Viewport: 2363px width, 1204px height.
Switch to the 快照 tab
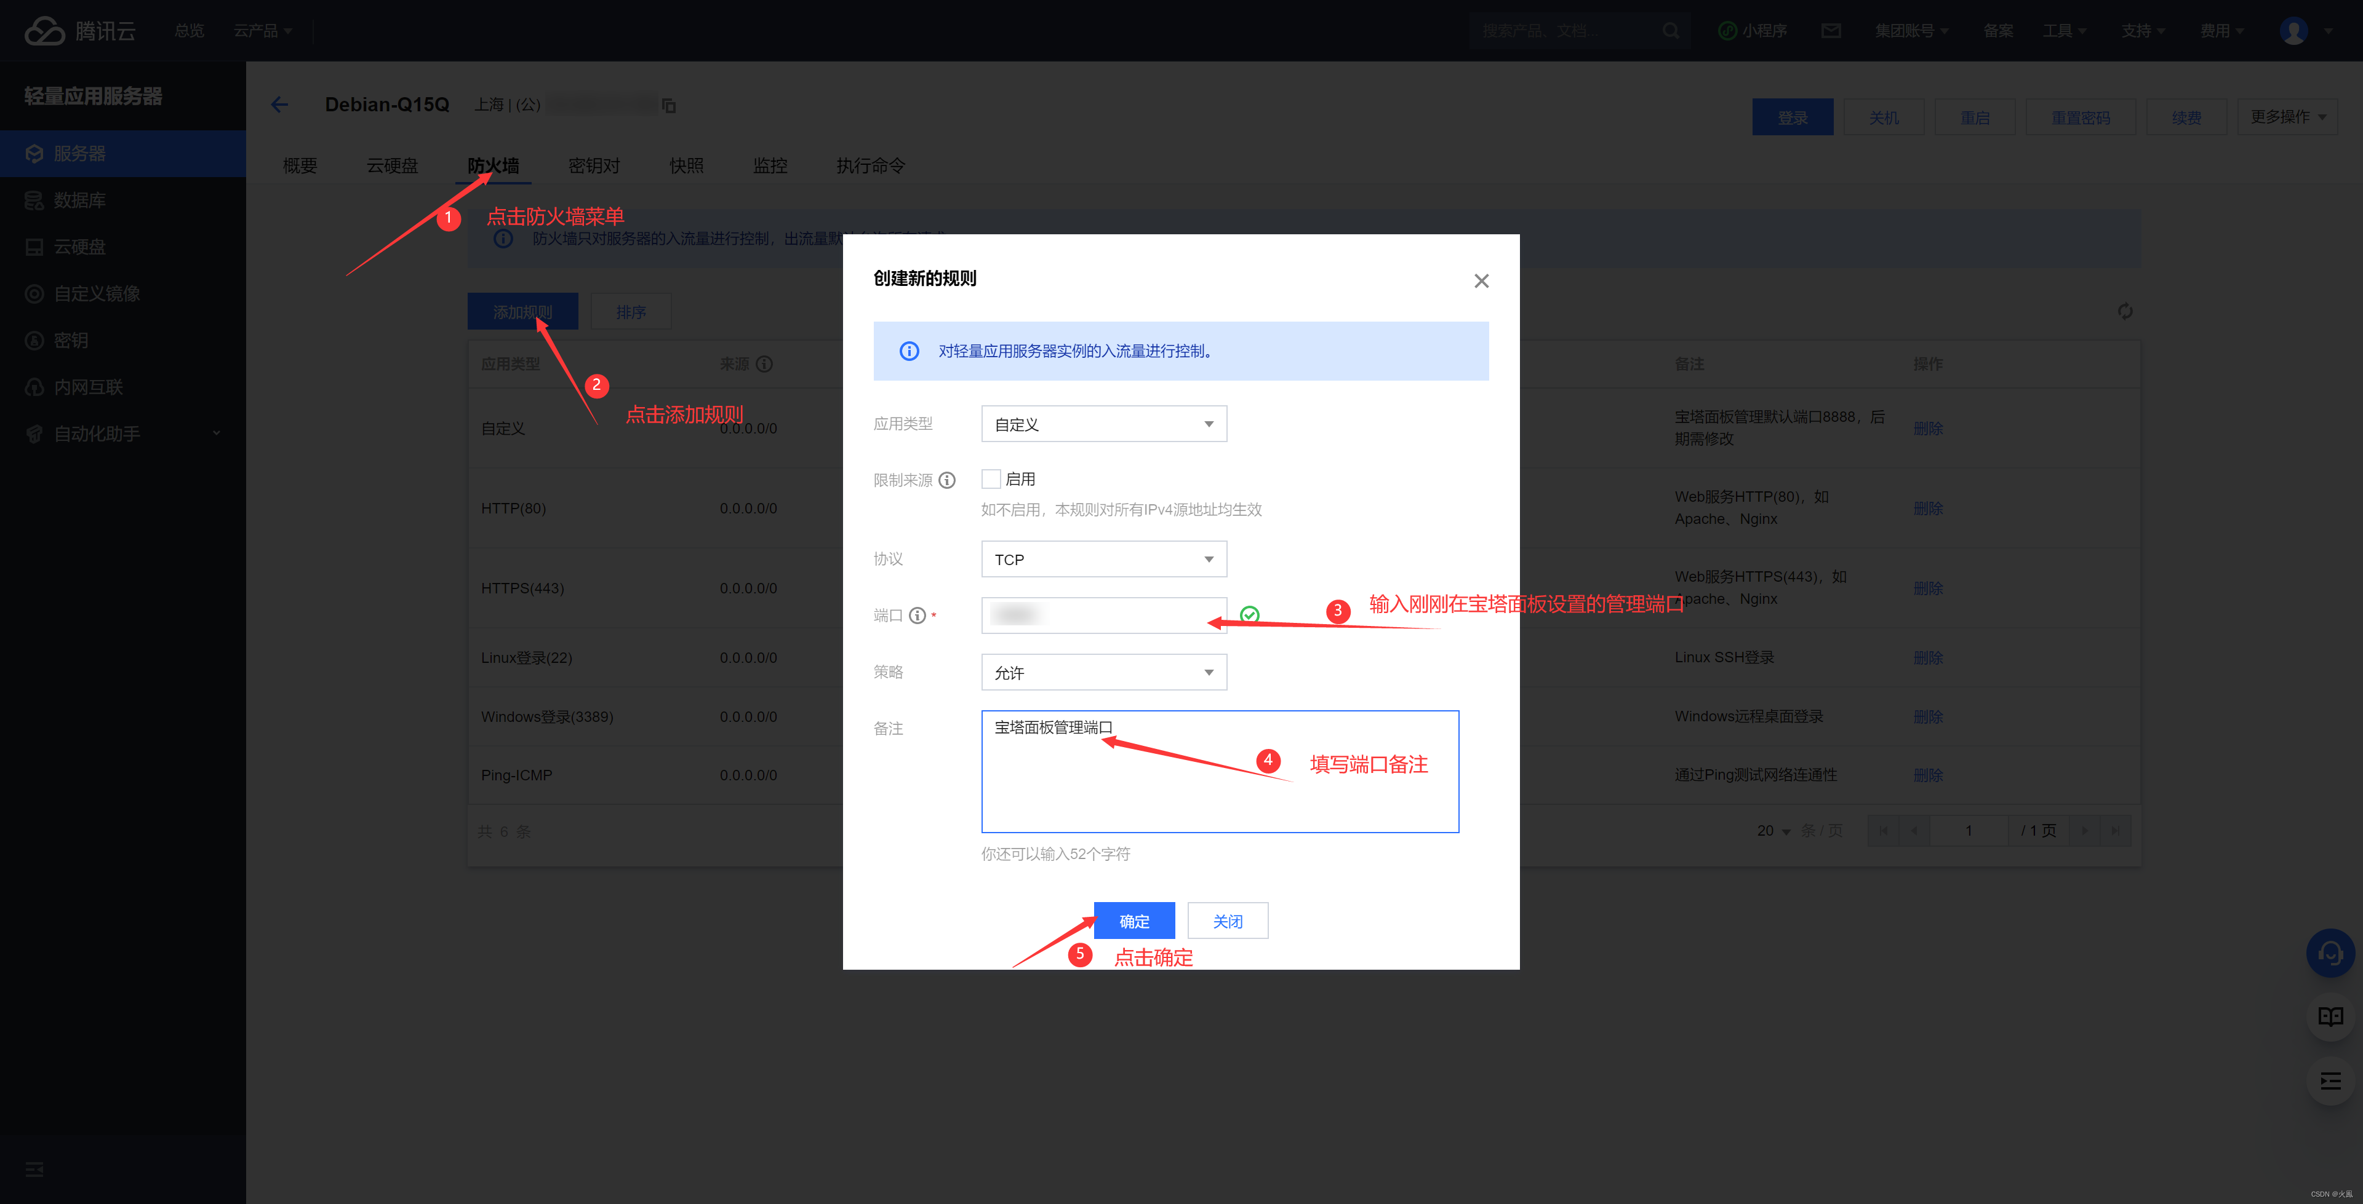point(686,165)
